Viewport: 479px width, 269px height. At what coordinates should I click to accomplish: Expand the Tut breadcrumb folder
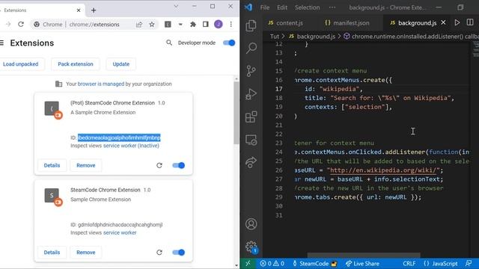[275, 37]
